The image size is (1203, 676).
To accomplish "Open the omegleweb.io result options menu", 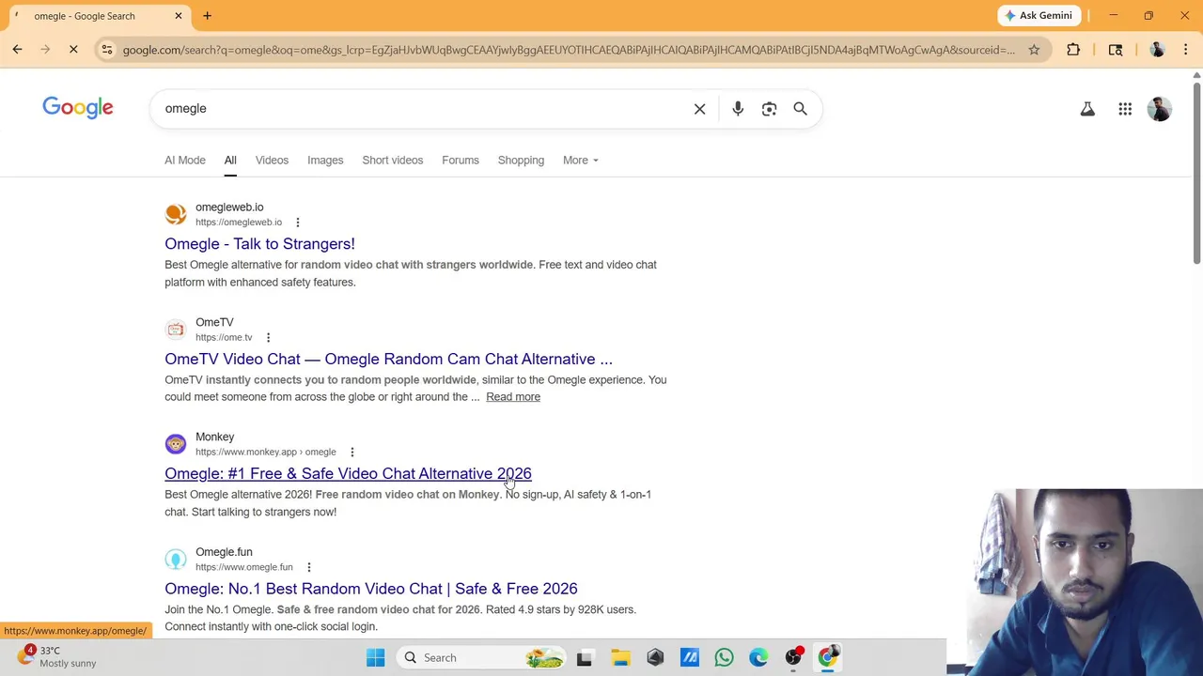I will click(297, 223).
